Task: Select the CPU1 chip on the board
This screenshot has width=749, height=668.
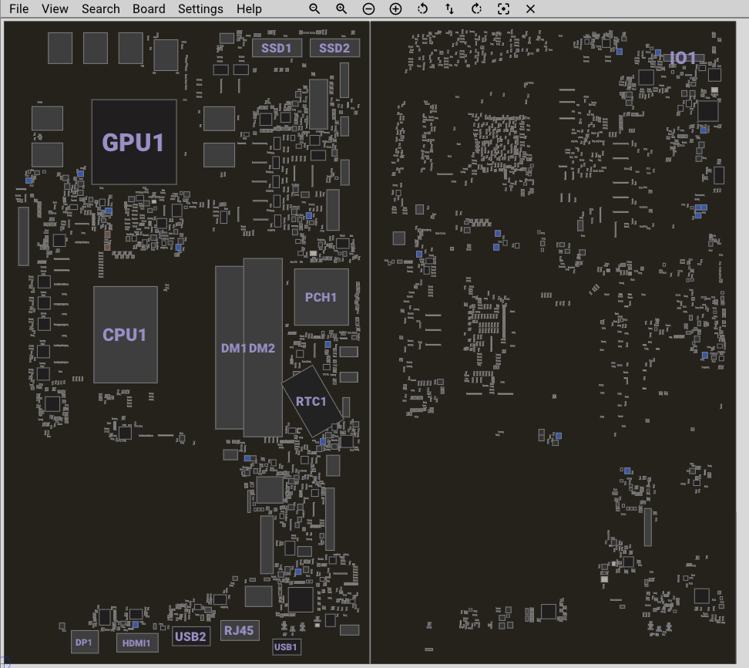Action: click(126, 335)
